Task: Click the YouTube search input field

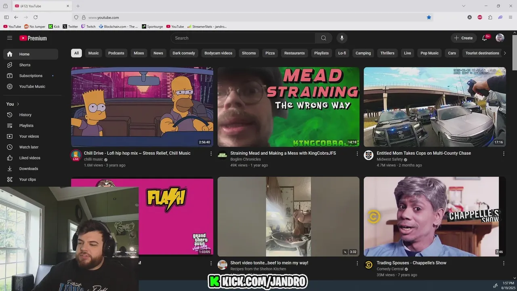Action: pos(243,38)
